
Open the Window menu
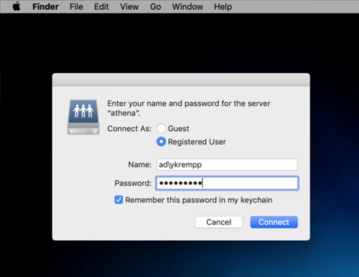[x=187, y=7]
